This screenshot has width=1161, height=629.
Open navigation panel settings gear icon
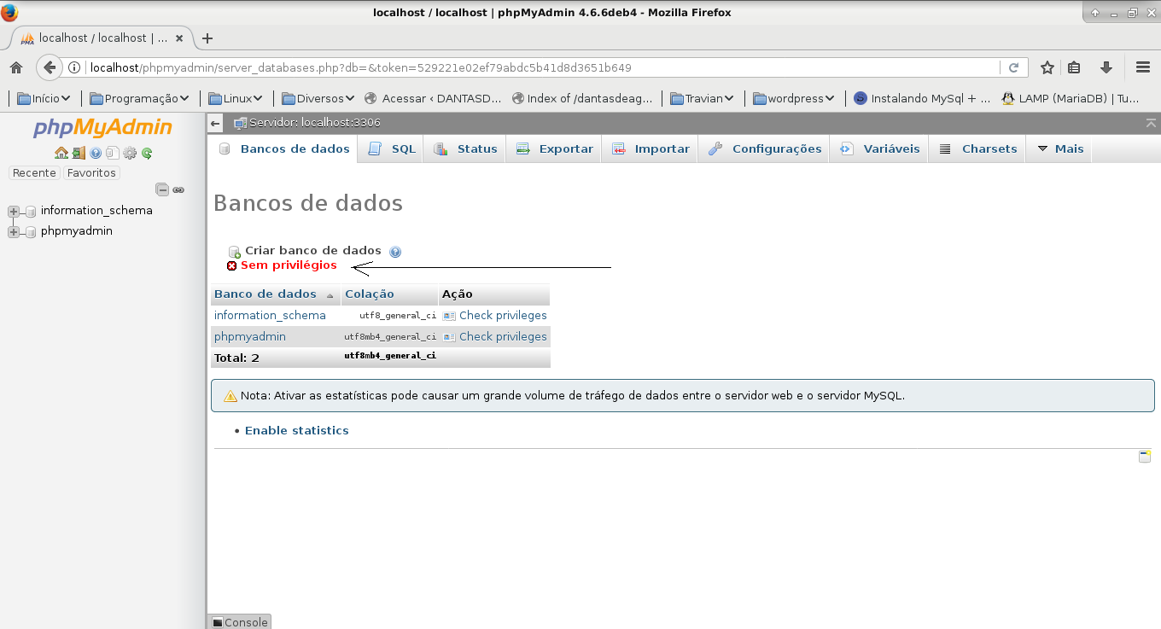click(130, 153)
